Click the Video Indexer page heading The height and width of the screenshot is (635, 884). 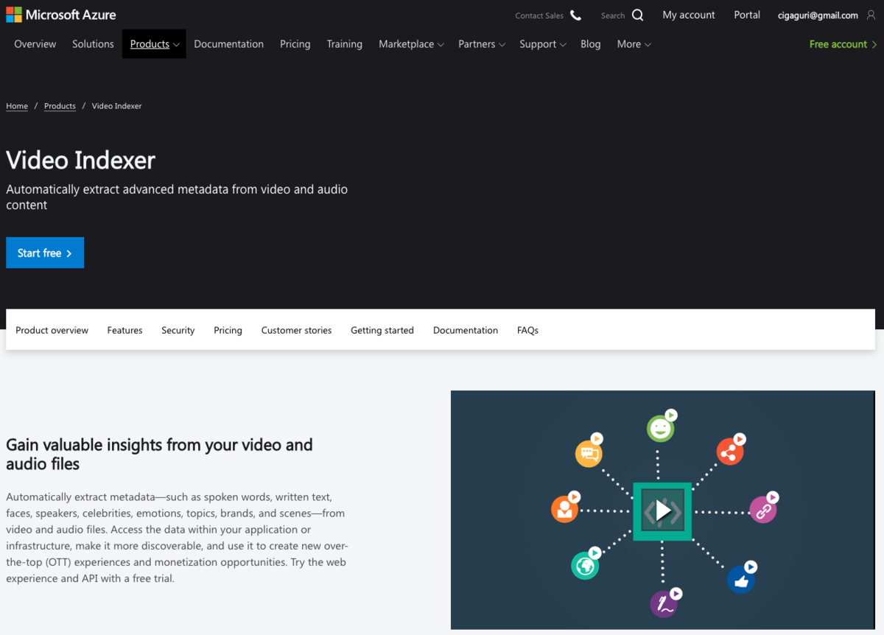point(81,160)
